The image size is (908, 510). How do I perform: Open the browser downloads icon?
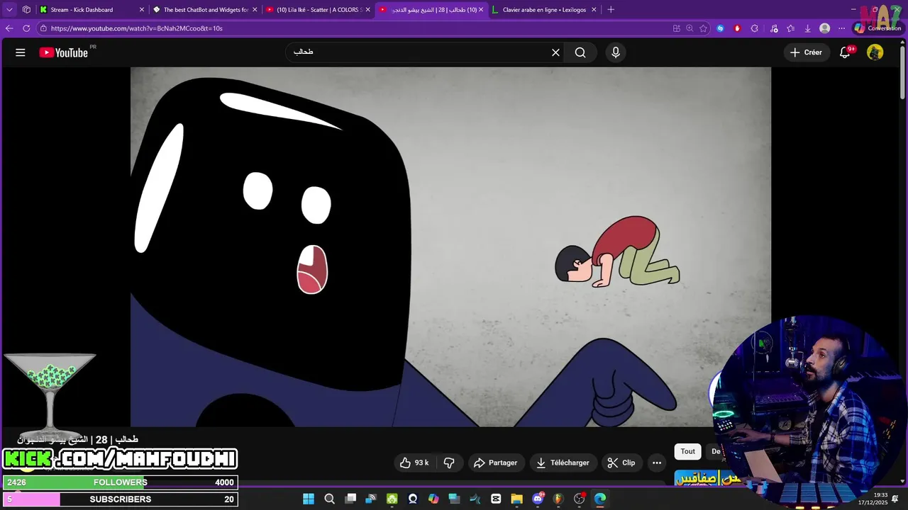807,28
